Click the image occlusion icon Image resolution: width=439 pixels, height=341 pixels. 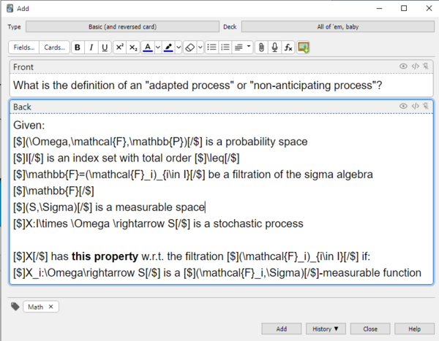(x=304, y=47)
